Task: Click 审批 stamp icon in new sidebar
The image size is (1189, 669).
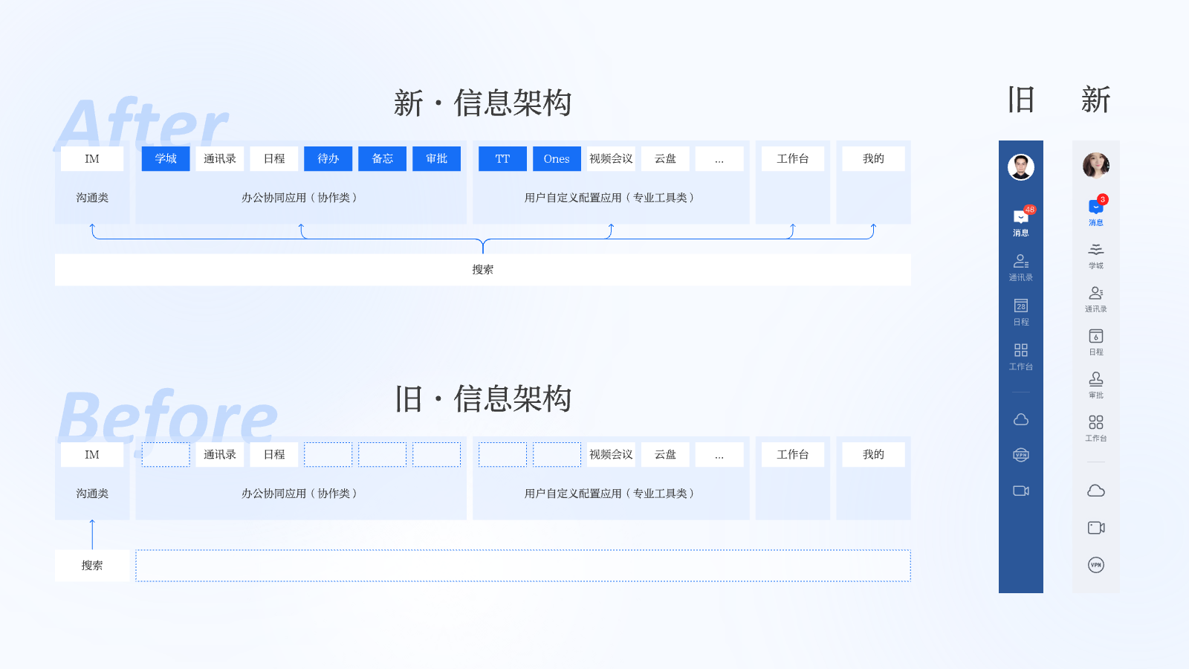Action: pos(1096,384)
